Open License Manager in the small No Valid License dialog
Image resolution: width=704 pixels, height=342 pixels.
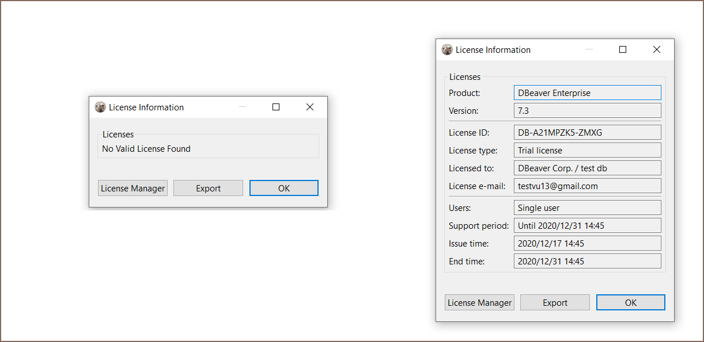[x=133, y=188]
